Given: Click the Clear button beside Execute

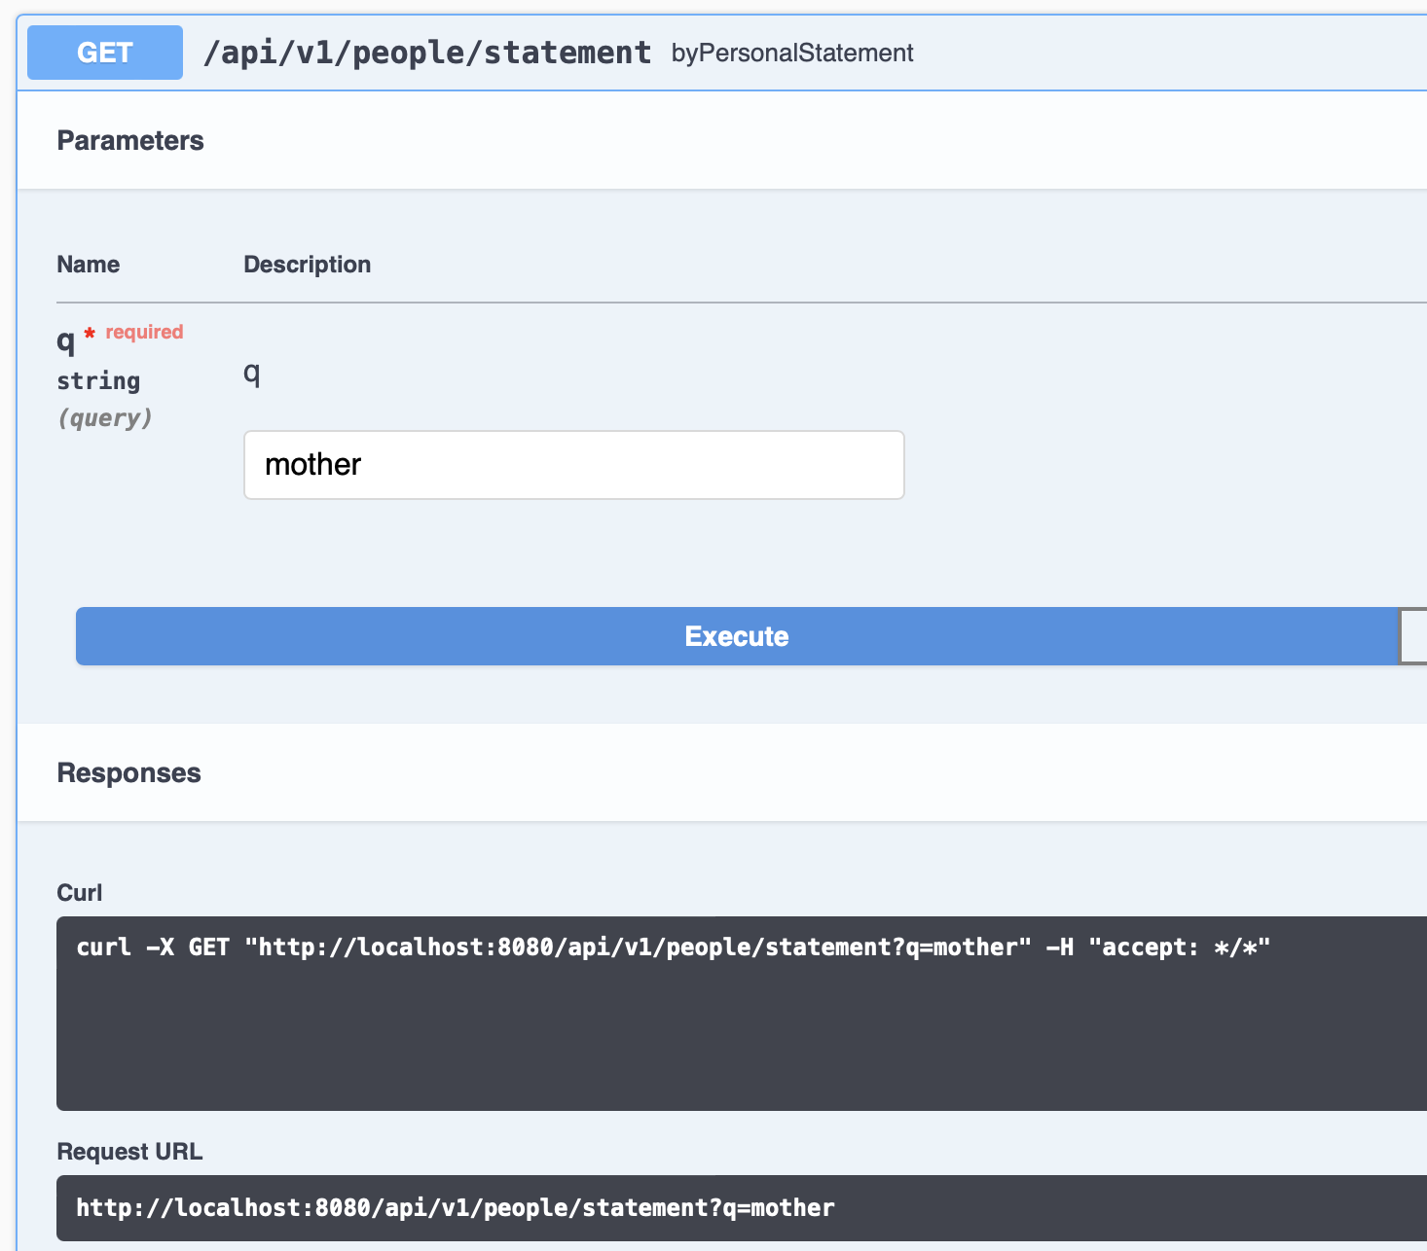Looking at the screenshot, I should (1412, 636).
